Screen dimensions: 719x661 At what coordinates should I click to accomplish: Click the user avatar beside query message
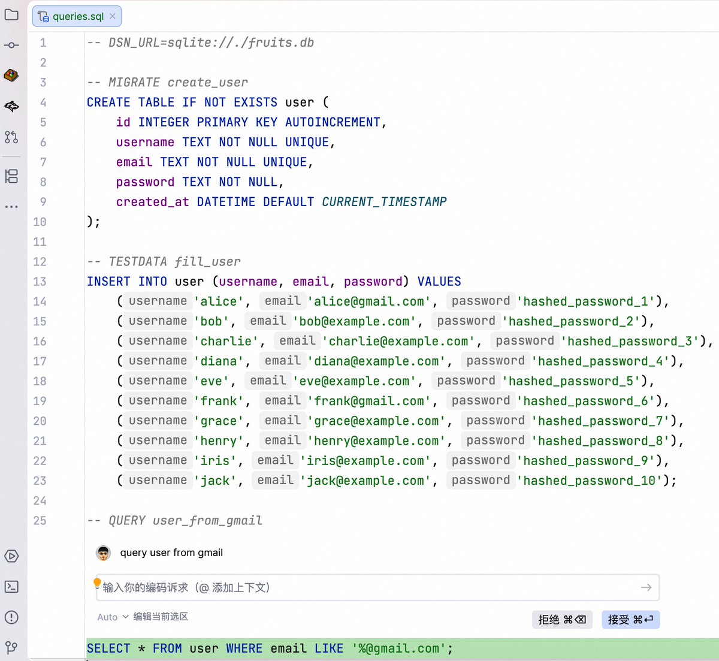point(104,553)
